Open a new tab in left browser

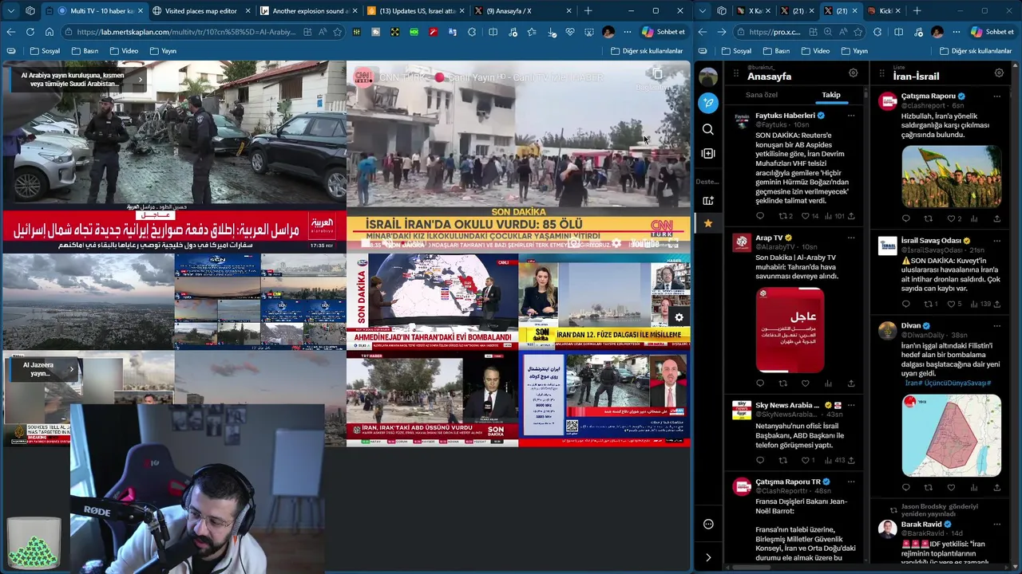588,11
